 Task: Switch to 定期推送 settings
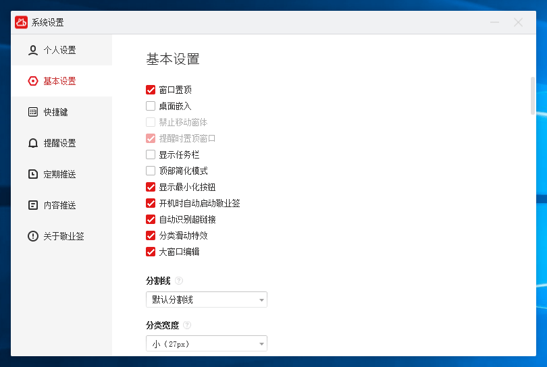pyautogui.click(x=61, y=174)
